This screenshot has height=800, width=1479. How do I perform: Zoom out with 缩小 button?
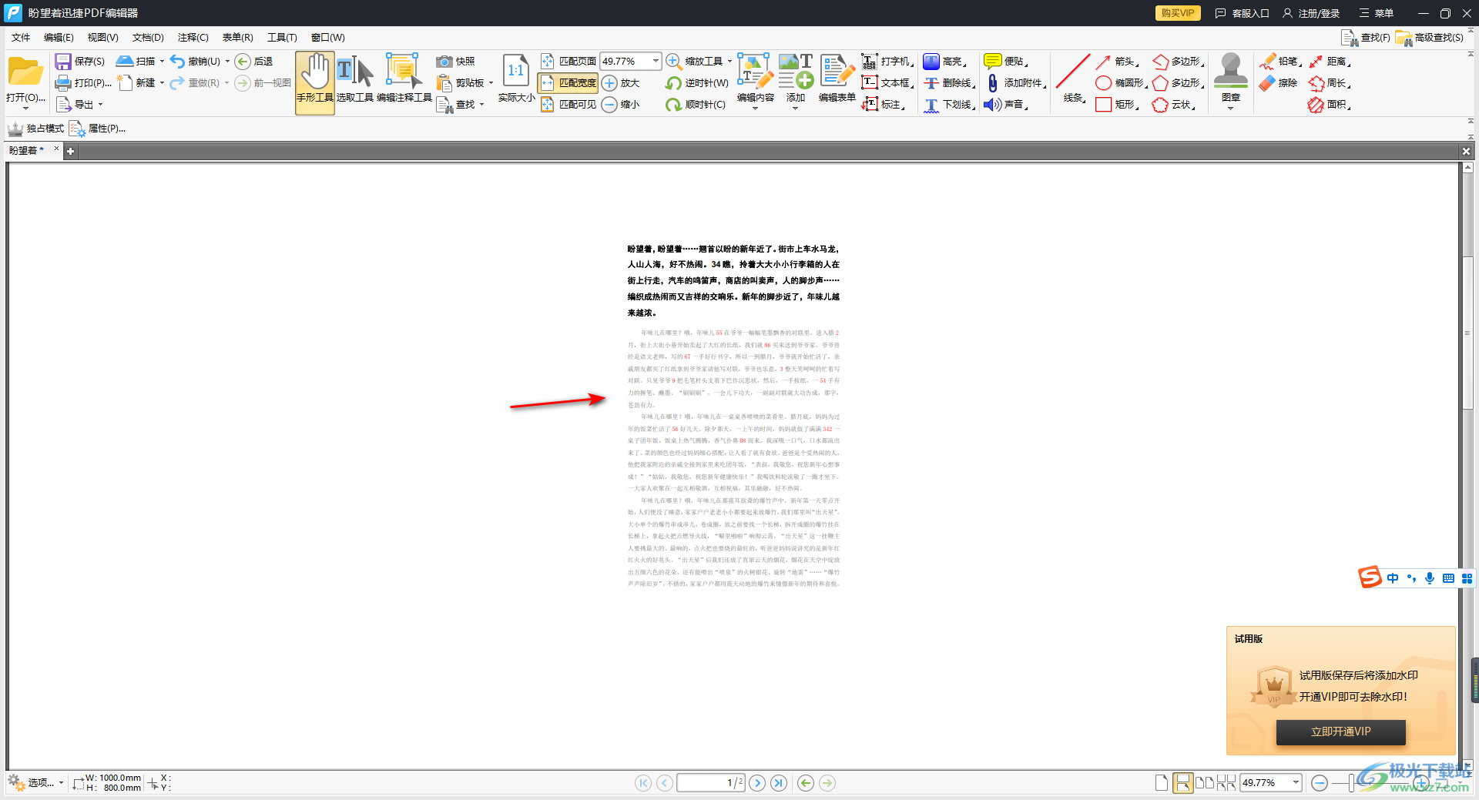coord(621,104)
